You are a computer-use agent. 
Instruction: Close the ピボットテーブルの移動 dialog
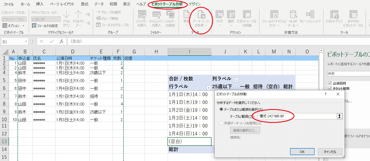338,94
